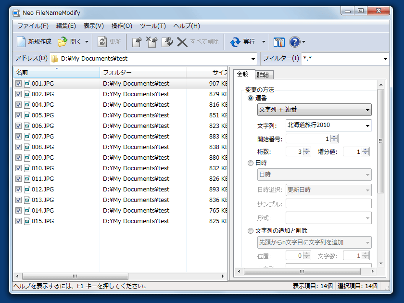Click the blue help question mark icon
Screen dimensions: 404x303
(x=295, y=42)
